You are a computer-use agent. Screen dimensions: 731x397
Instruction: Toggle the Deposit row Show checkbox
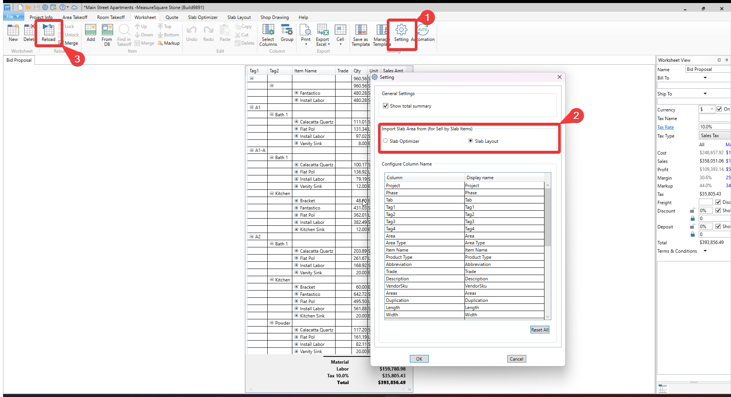click(x=718, y=227)
